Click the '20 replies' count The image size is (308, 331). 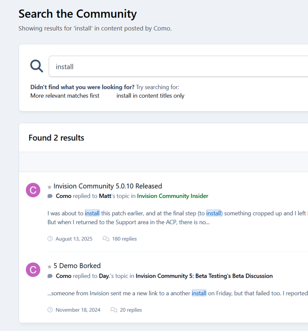pyautogui.click(x=131, y=310)
